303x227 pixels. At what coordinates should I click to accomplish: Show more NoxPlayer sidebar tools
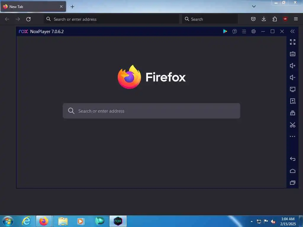tap(293, 136)
